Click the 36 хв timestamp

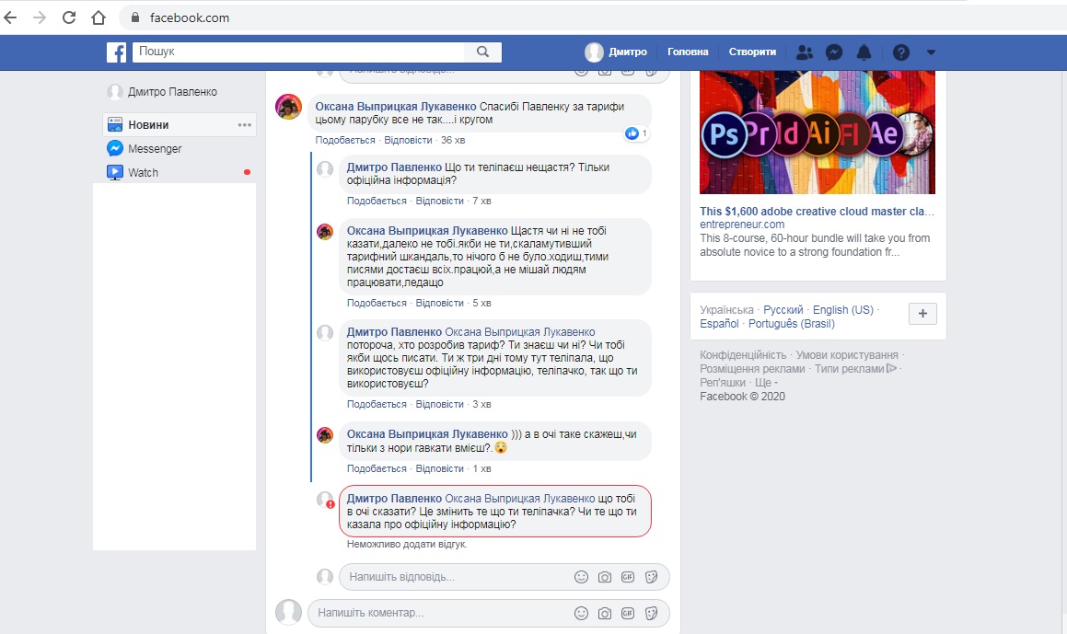453,140
